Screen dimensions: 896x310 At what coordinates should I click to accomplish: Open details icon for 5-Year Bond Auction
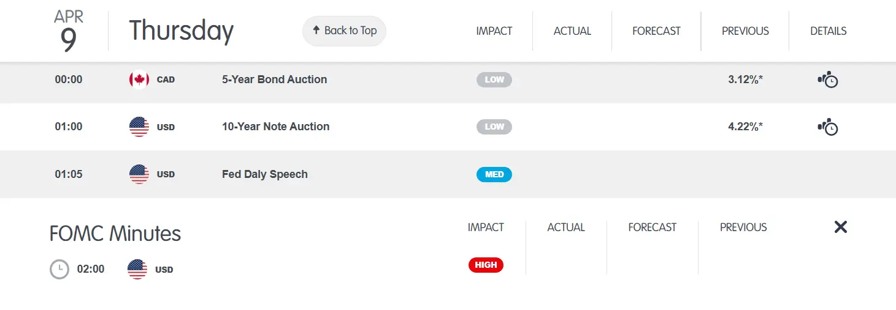click(828, 80)
